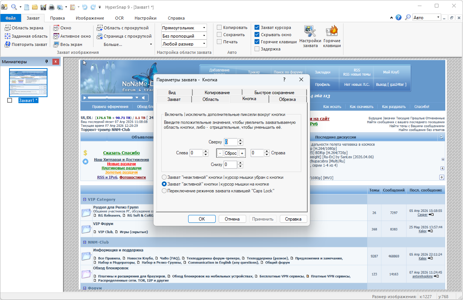This screenshot has width=463, height=300.
Task: Collapse the ribbon with the up arrow
Action: [392, 18]
